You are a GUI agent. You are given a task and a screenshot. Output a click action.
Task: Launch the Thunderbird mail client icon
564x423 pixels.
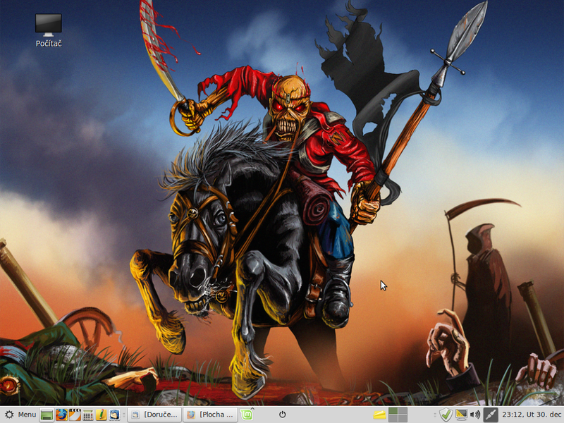[x=114, y=415]
